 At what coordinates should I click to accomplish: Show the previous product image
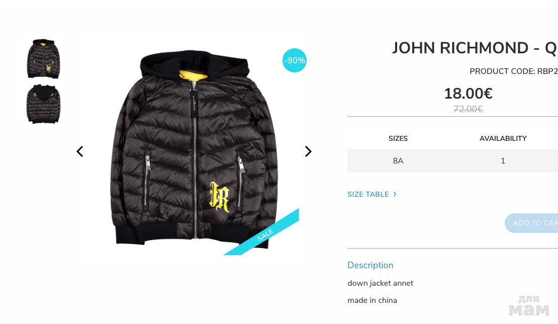tap(80, 151)
